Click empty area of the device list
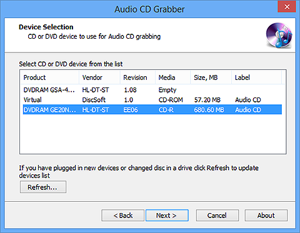Screen dimensions: 300x233 click(152, 134)
